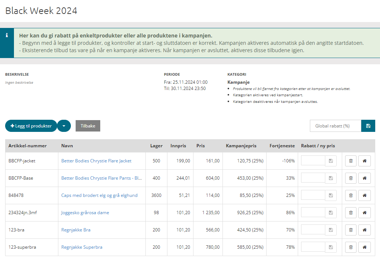Click the home icon for Caps med brodert elg
This screenshot has width=380, height=270.
365,195
